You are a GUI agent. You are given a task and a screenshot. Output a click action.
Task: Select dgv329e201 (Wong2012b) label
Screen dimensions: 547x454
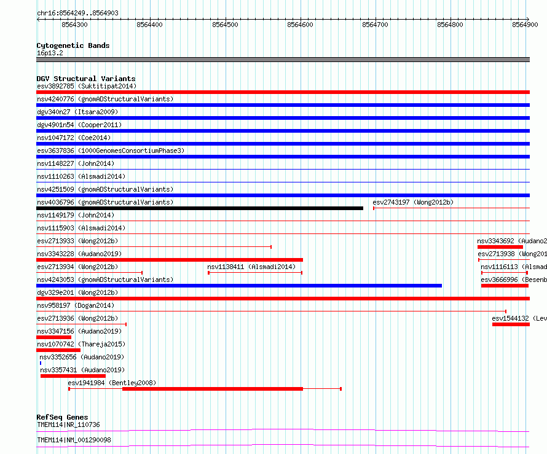[x=77, y=292]
